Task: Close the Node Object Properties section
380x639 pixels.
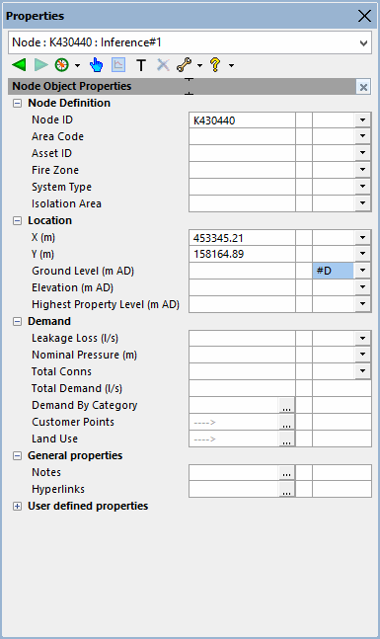Action: pyautogui.click(x=363, y=87)
